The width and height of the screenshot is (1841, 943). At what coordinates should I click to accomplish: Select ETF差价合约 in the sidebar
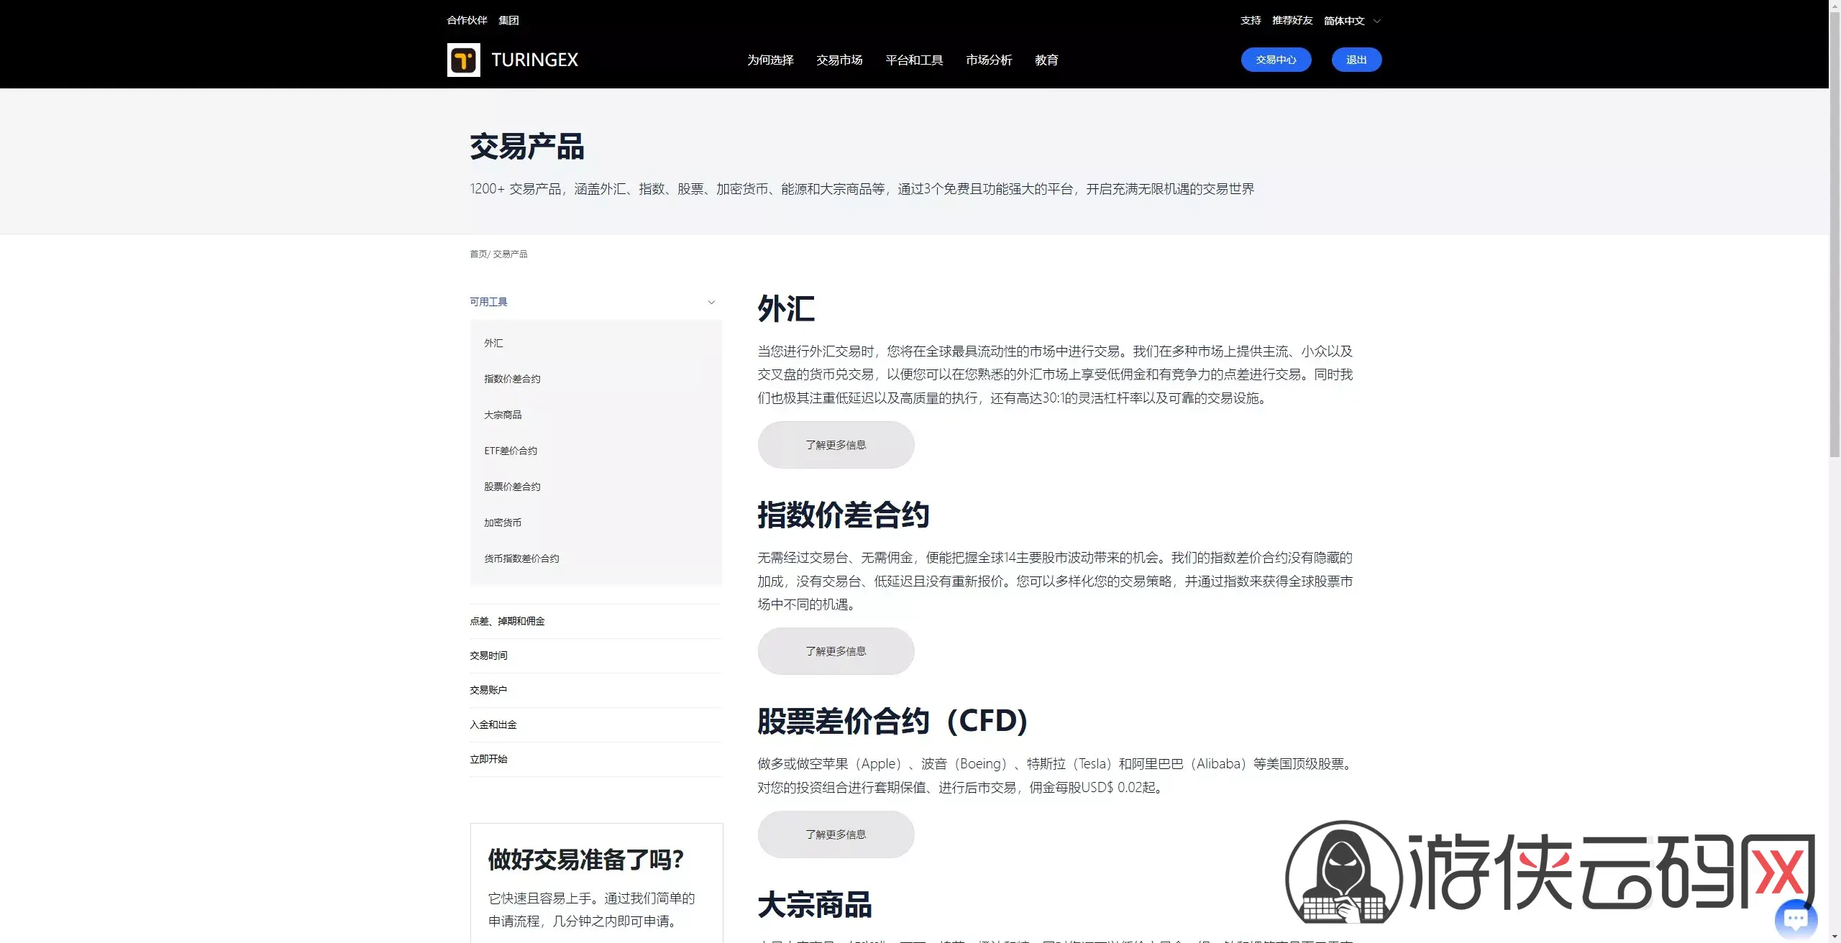pos(511,451)
